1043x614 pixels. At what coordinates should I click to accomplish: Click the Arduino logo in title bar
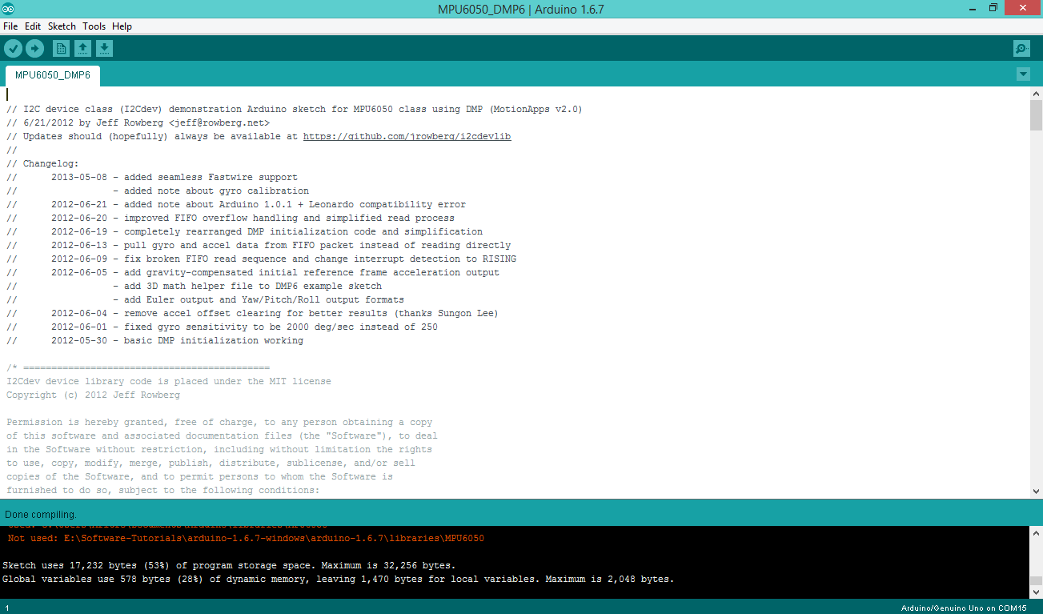point(8,8)
